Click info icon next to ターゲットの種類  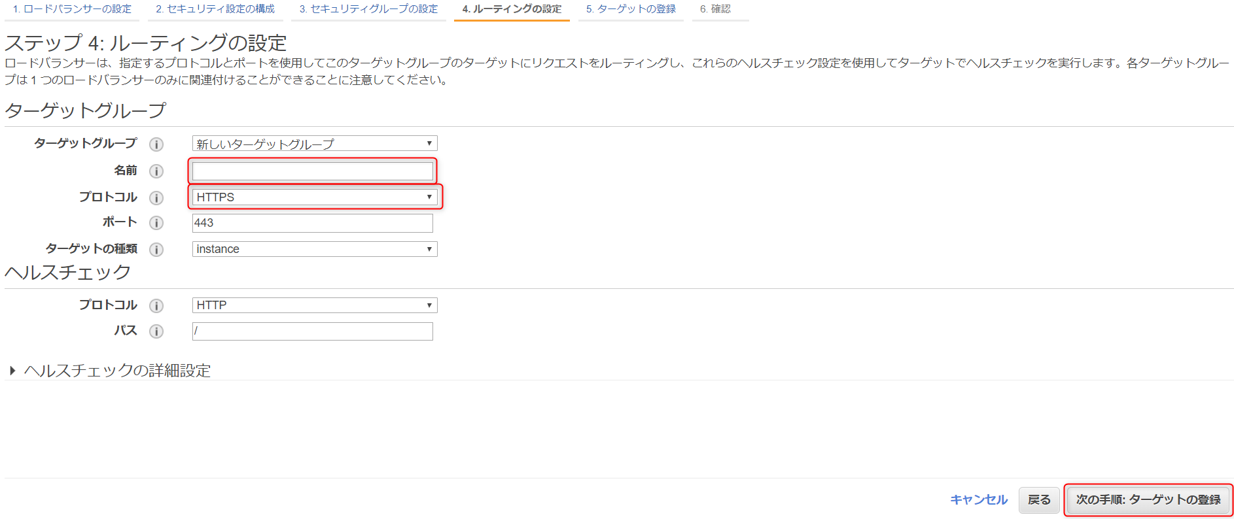point(156,250)
